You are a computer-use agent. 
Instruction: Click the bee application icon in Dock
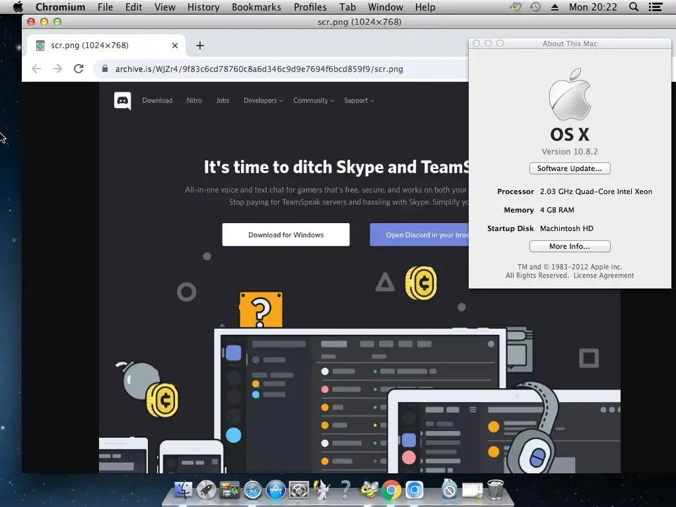368,490
